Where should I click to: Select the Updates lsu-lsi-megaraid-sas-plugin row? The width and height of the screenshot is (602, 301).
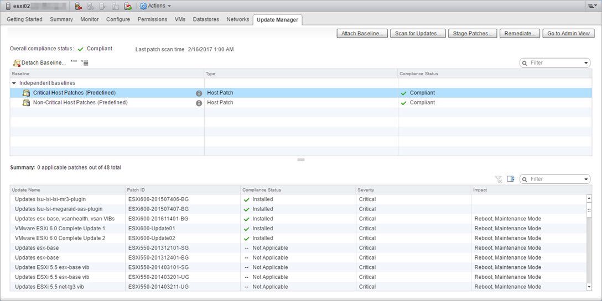(x=298, y=209)
